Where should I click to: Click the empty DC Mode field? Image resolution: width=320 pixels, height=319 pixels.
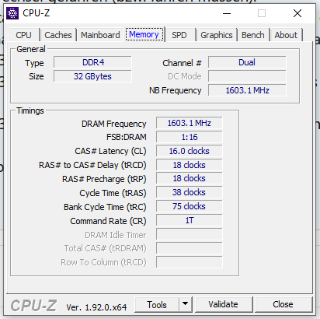(x=247, y=76)
